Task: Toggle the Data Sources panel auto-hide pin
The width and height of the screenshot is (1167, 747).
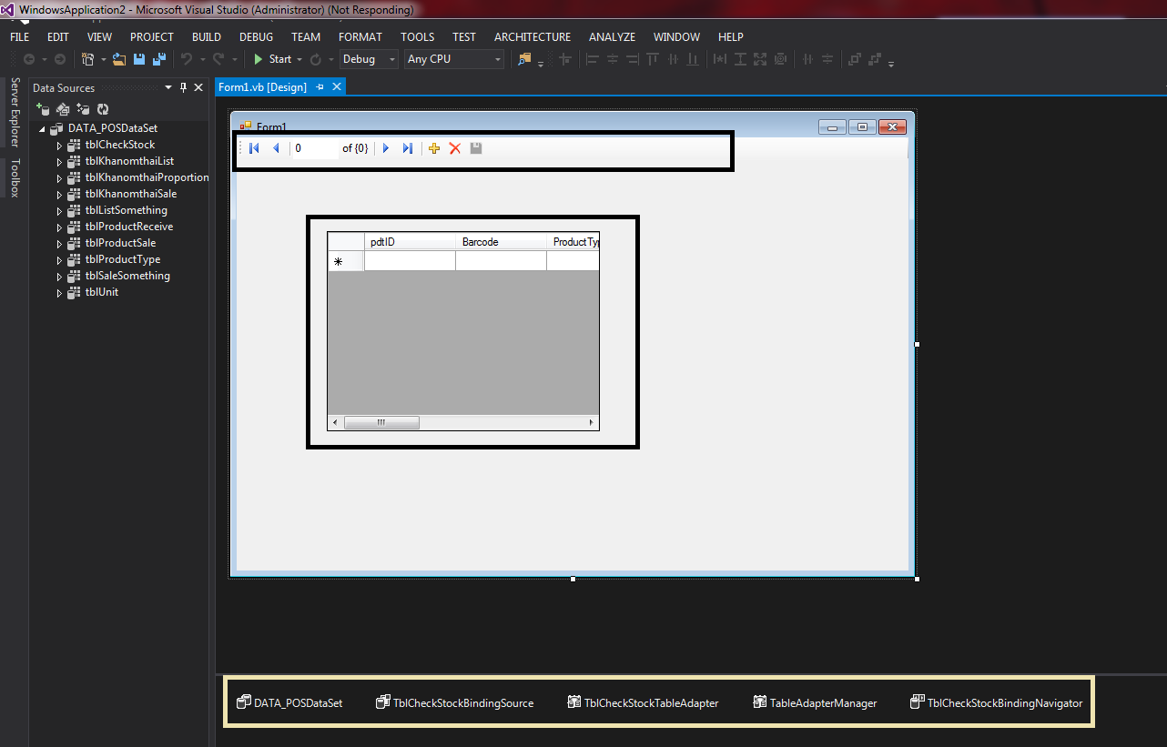Action: pos(183,88)
